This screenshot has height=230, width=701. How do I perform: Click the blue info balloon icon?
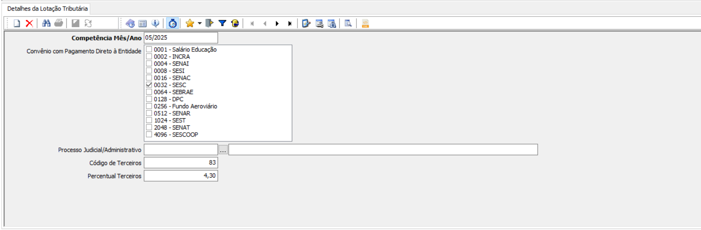[x=155, y=24]
